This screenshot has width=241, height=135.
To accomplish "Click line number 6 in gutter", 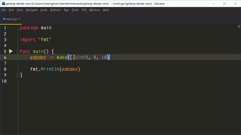I will 5,57.
